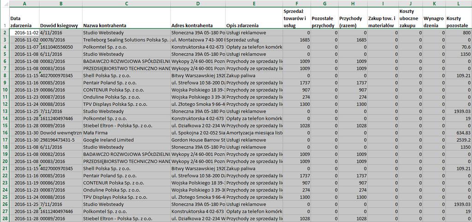This screenshot has height=222, width=472.
Task: Click the 'Opis zdarzenia' header cell
Action: click(x=254, y=18)
